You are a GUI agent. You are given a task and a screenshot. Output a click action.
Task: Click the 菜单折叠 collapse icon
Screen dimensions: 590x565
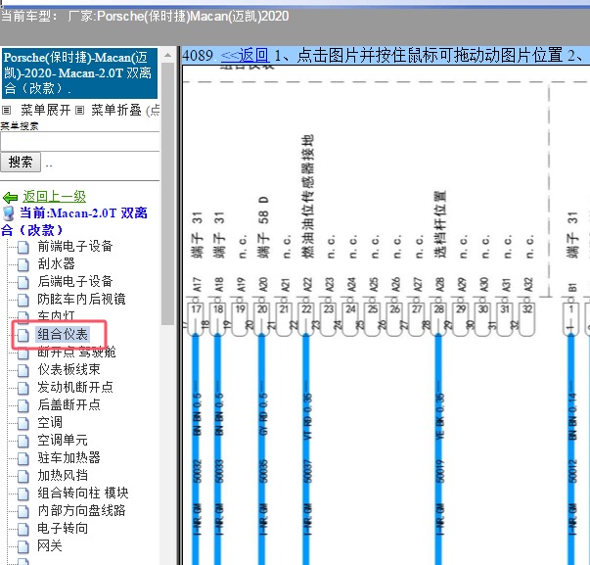click(x=79, y=111)
